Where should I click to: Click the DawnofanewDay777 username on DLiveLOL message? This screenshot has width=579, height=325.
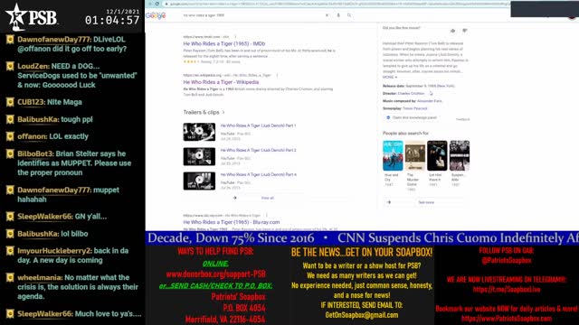53,40
